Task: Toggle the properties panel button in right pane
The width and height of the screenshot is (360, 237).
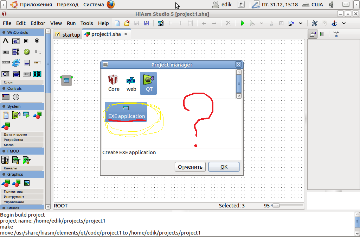Action: (x=312, y=34)
